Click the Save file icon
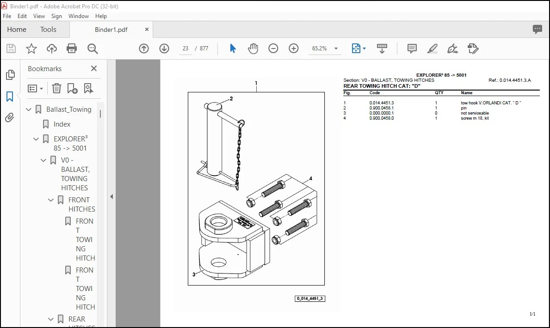 (x=11, y=49)
